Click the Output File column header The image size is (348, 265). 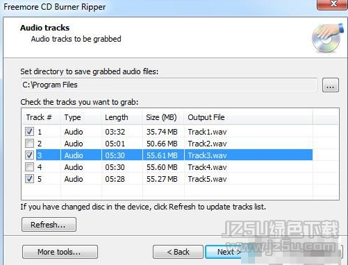(249, 117)
